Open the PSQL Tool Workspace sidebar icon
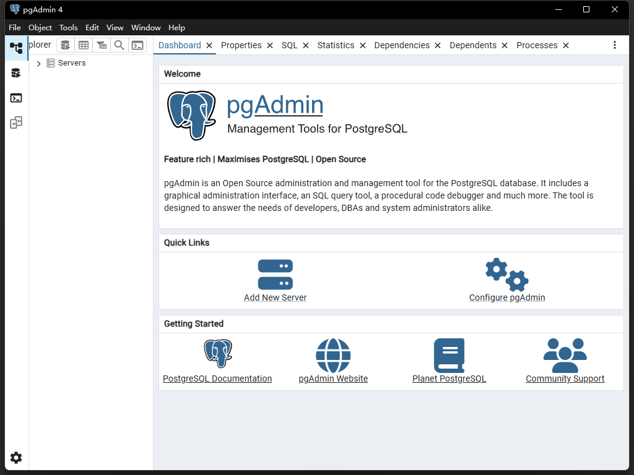 click(16, 98)
